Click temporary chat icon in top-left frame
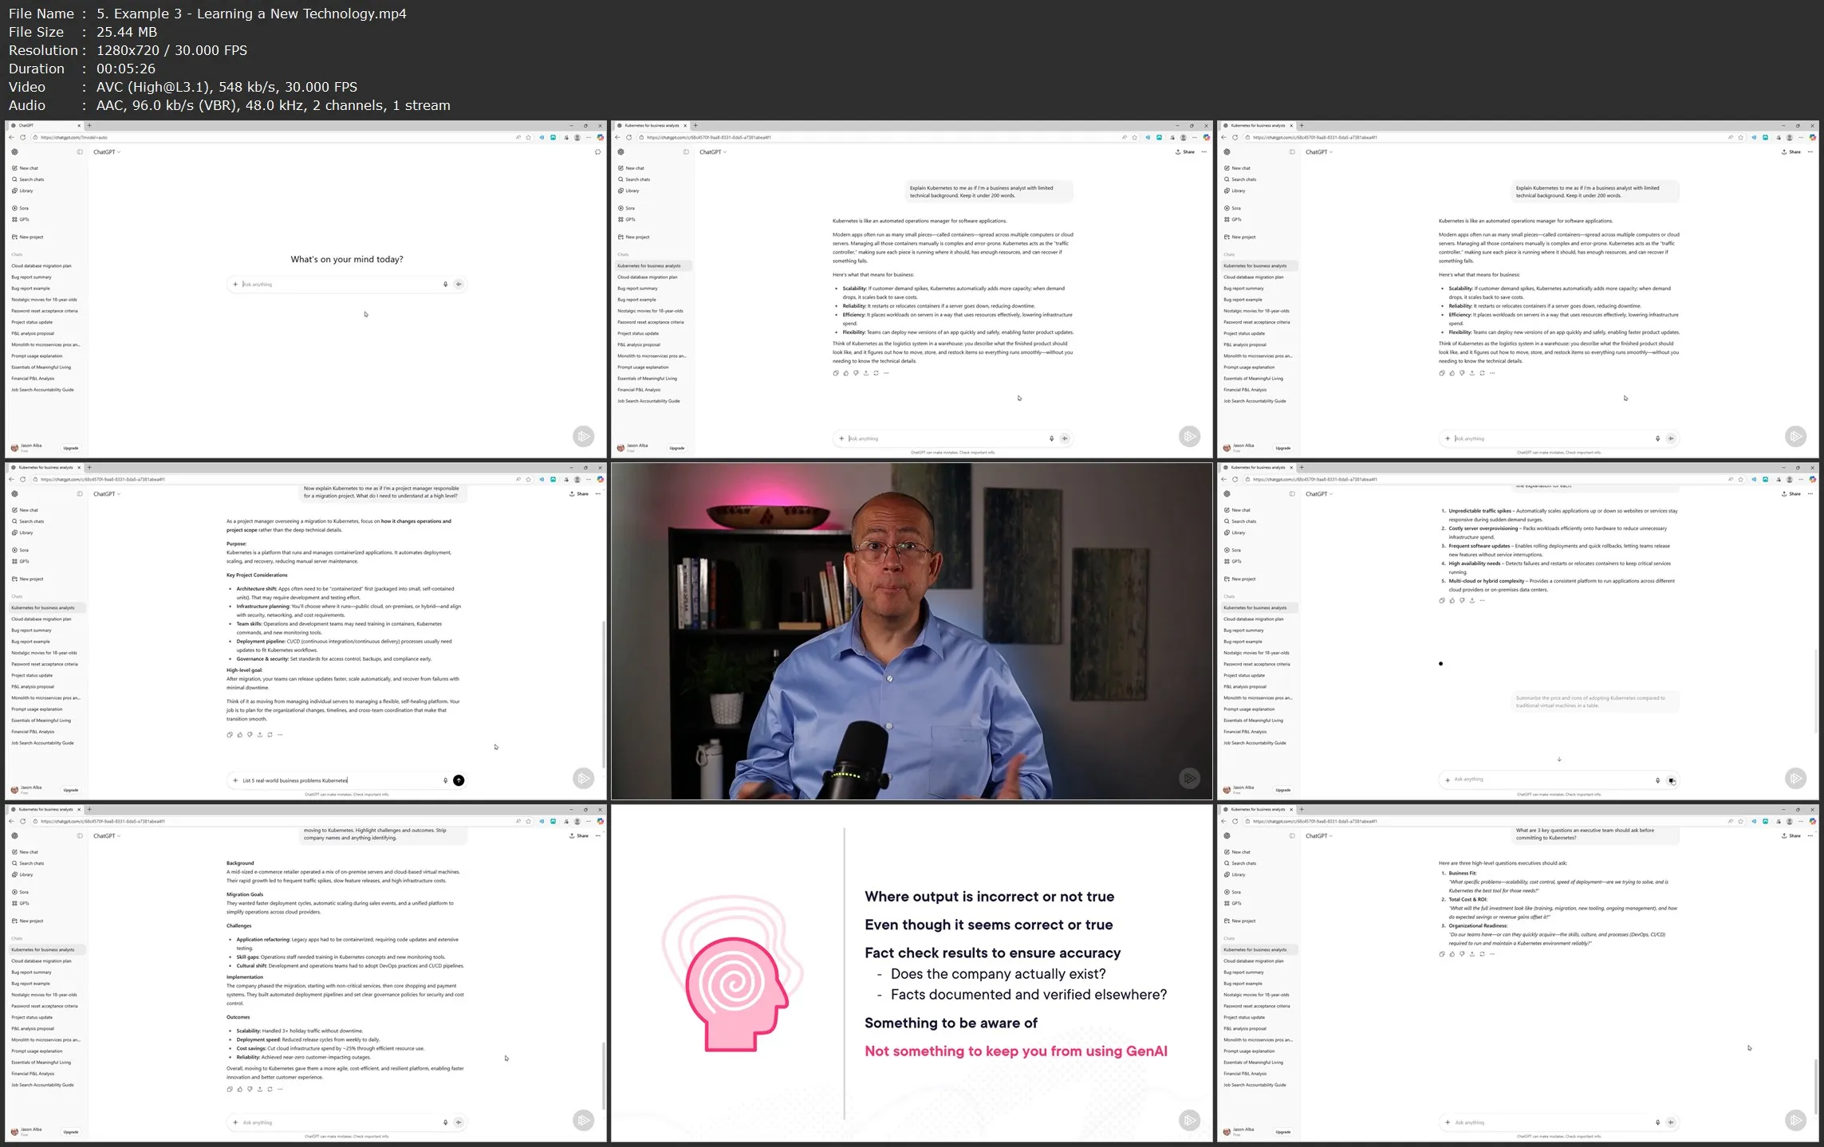Screen dimensions: 1824x1147 (597, 152)
